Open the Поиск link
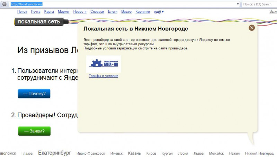The image size is (277, 157). (x=22, y=12)
